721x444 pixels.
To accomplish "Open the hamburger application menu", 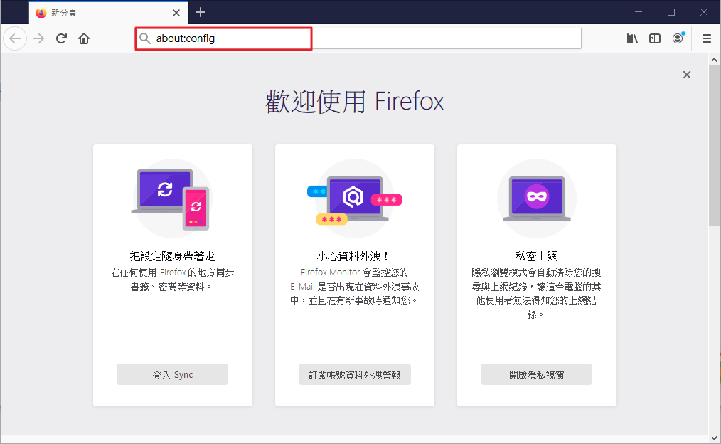I will [707, 38].
